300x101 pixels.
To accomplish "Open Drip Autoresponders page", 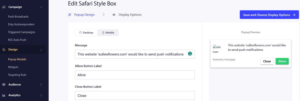I will 21,24.
